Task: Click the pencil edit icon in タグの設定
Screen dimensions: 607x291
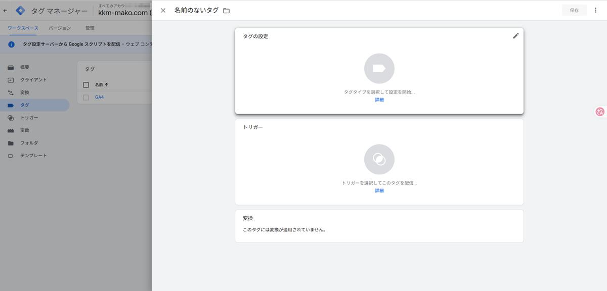Action: 515,36
